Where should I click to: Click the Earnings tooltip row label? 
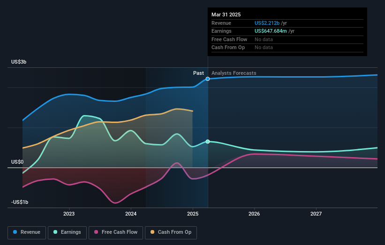pyautogui.click(x=221, y=31)
